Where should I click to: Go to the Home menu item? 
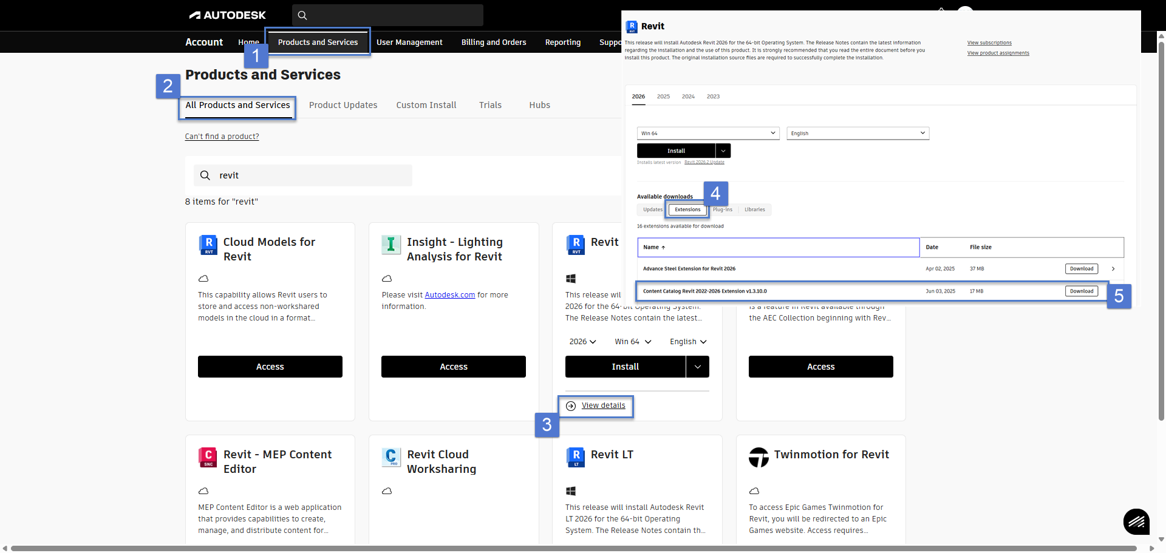coord(248,42)
